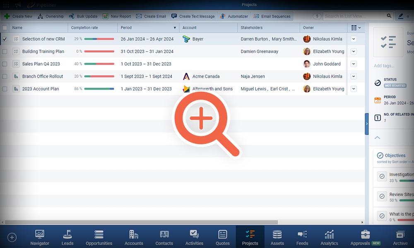Open the Analytics section
The width and height of the screenshot is (414, 248).
[329, 236]
